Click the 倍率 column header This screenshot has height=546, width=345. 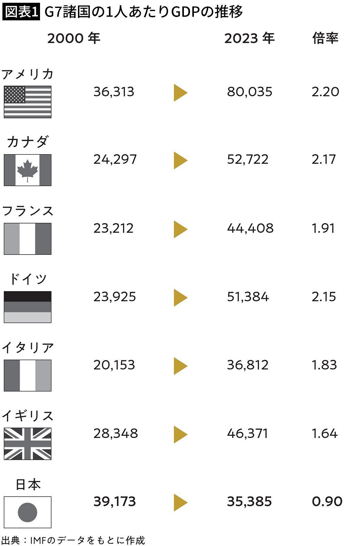(325, 38)
